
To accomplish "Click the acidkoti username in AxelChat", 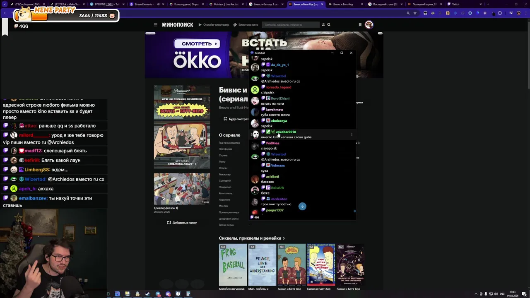I will click(x=272, y=177).
